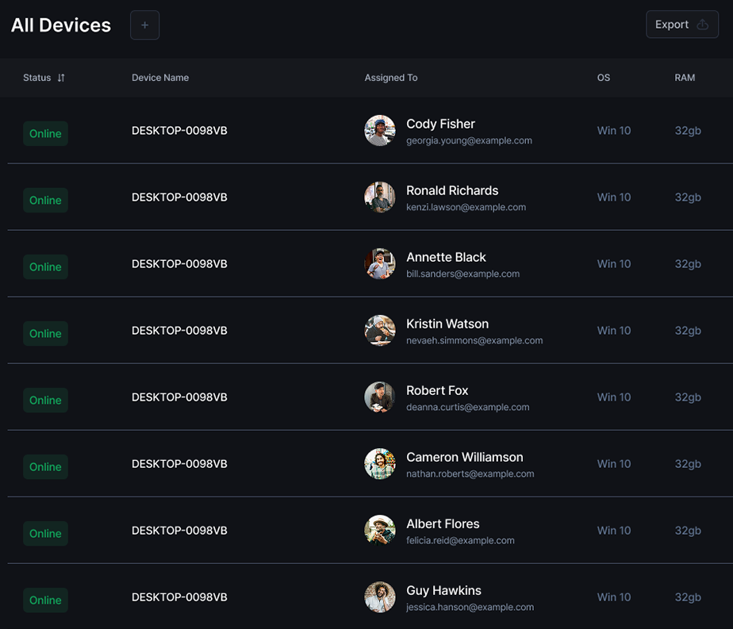
Task: Open Ronald Richards' profile picture
Action: [x=380, y=198]
